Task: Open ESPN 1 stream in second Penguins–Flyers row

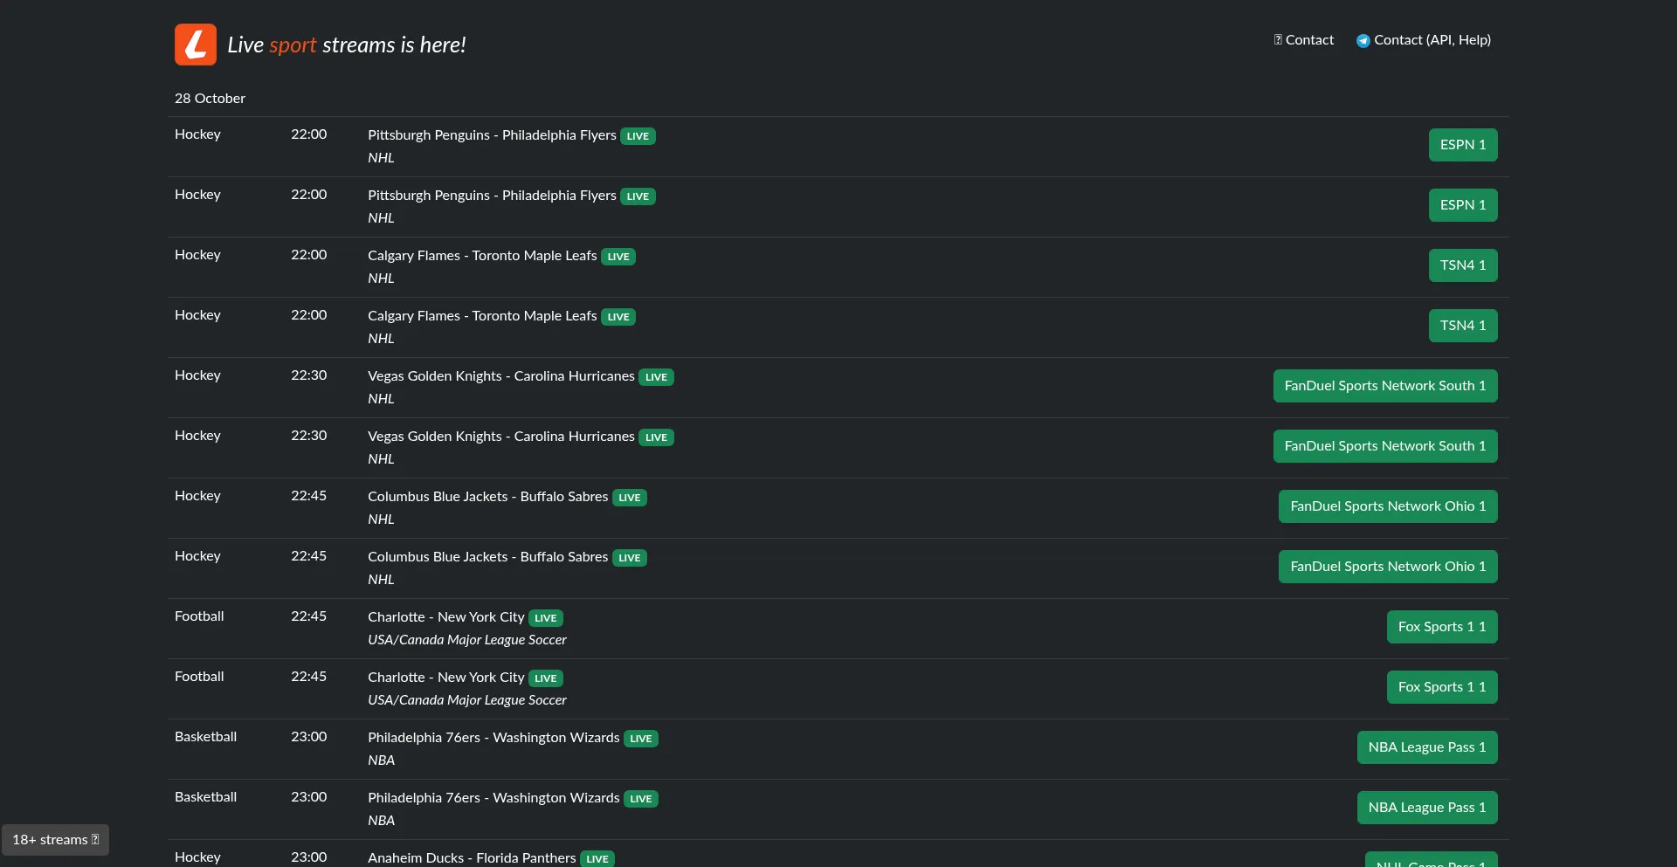Action: tap(1463, 205)
